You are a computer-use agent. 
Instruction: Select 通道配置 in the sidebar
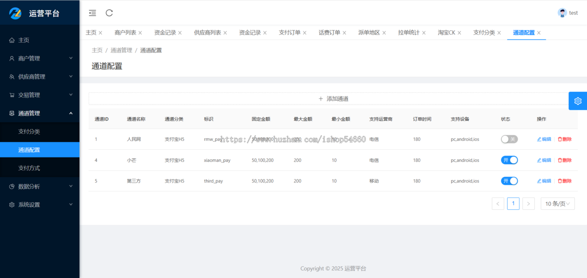pyautogui.click(x=40, y=150)
